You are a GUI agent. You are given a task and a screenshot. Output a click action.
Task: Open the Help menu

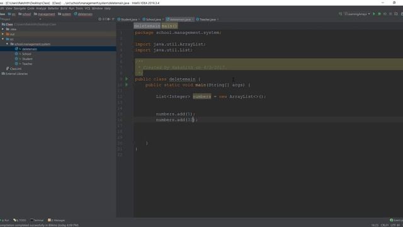108,8
